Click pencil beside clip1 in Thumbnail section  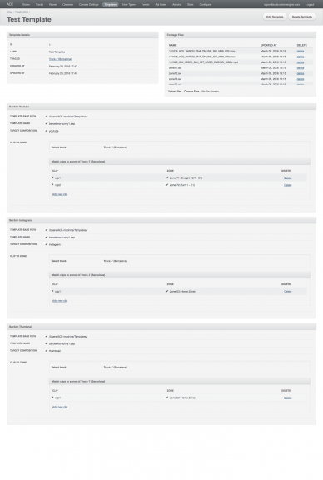pyautogui.click(x=52, y=397)
